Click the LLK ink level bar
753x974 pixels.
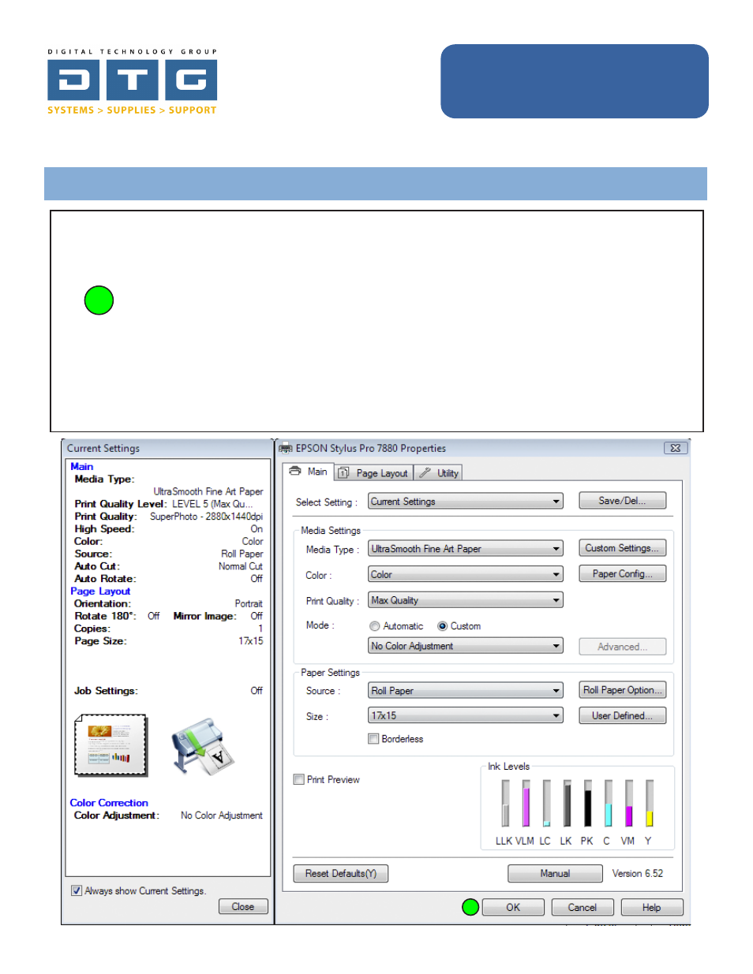505,803
